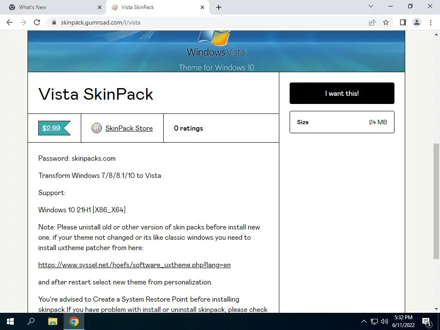View site info via the padlock icon

(x=54, y=22)
